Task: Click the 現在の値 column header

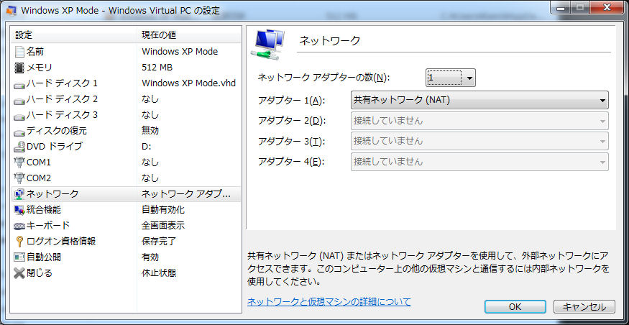Action: pos(189,35)
